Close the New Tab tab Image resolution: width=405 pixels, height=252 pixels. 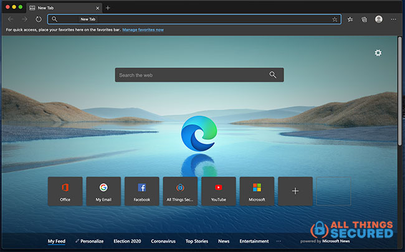[x=97, y=8]
